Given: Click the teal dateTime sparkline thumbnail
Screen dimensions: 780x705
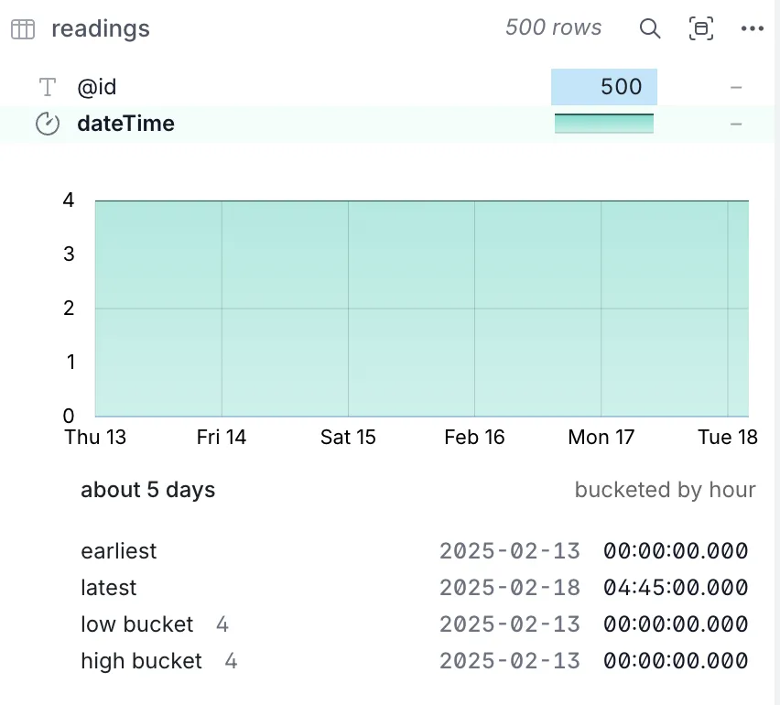Looking at the screenshot, I should click(x=604, y=124).
